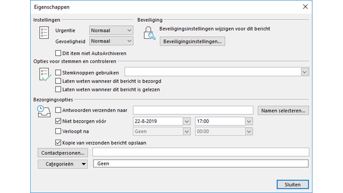Click the voting checklist icon with green checkmark

(45, 74)
